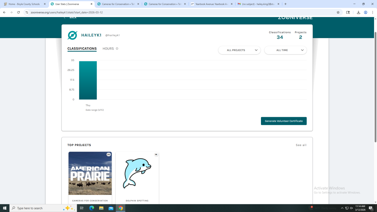
Task: Close the Gmail (no subject) tab
Action: click(278, 4)
